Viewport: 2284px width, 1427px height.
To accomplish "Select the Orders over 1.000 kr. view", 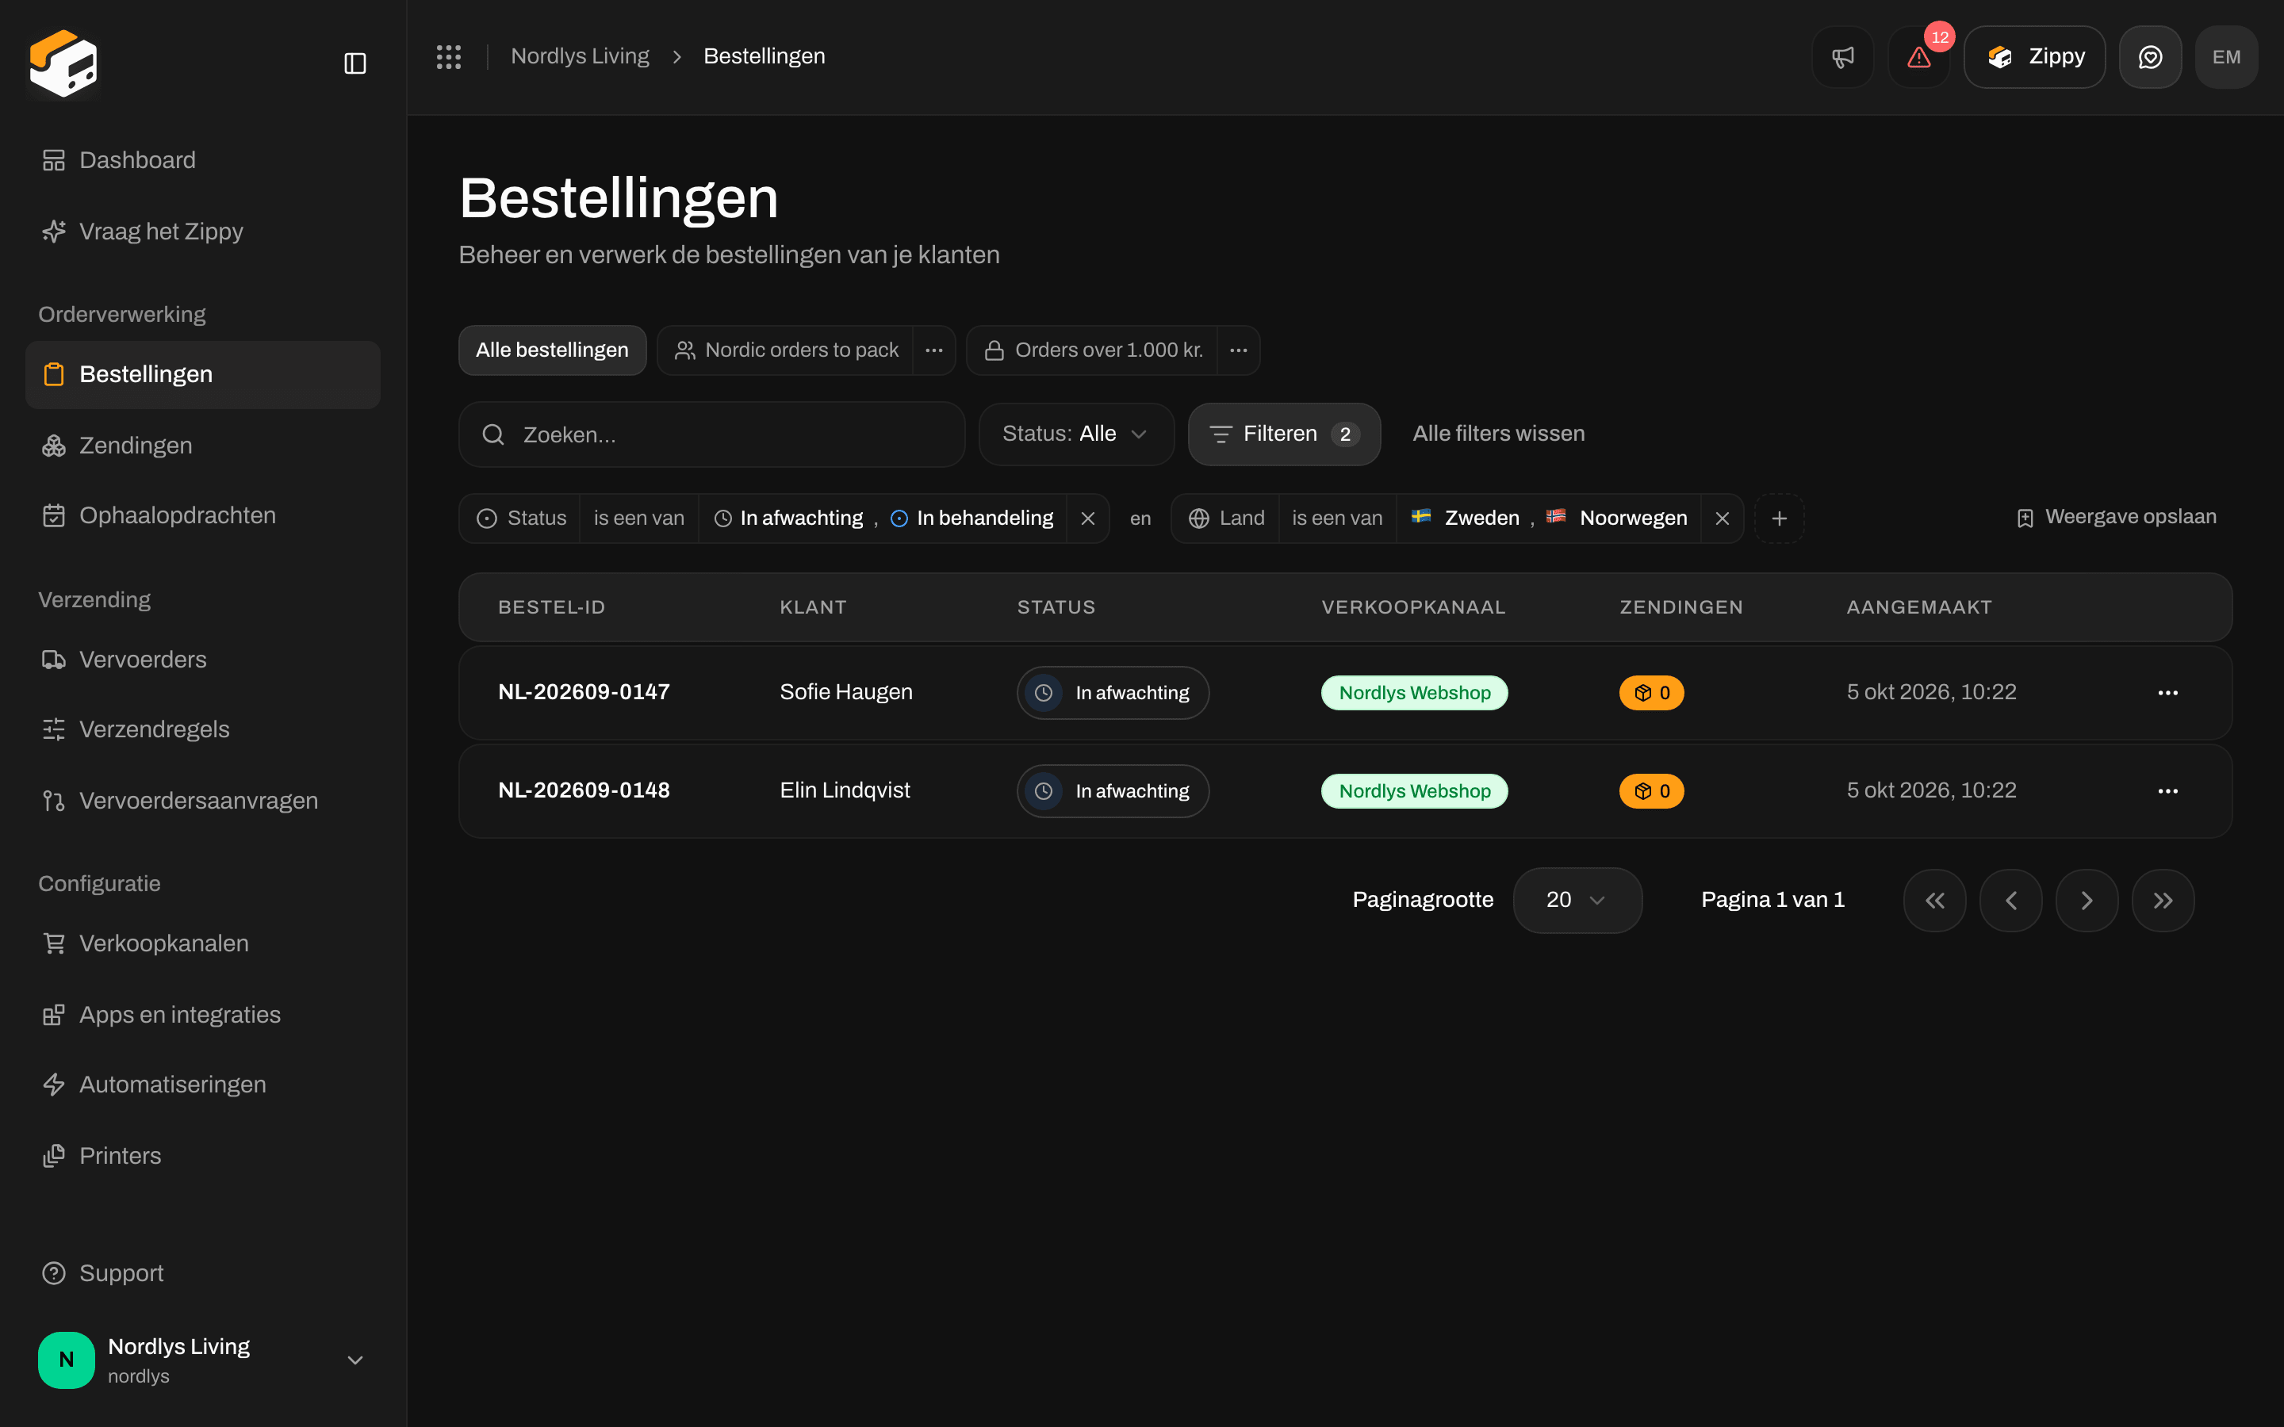I will pos(1092,350).
